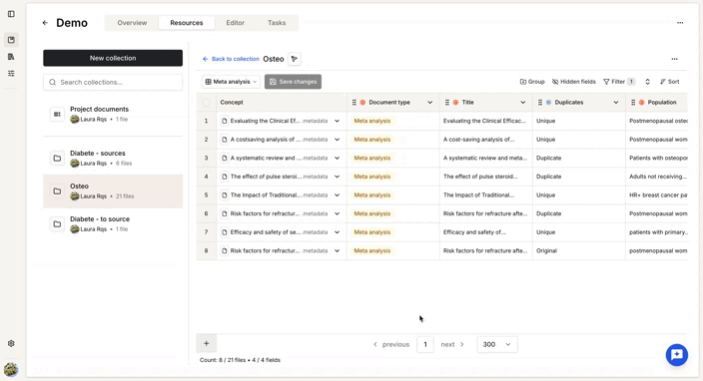Expand the row 1 Evaluating the Clinical chevron

[x=337, y=121]
